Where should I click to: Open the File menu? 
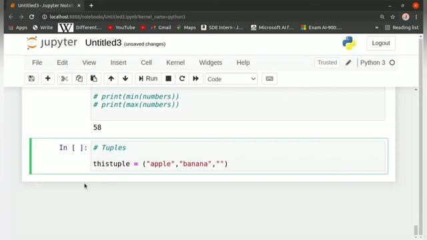click(37, 63)
